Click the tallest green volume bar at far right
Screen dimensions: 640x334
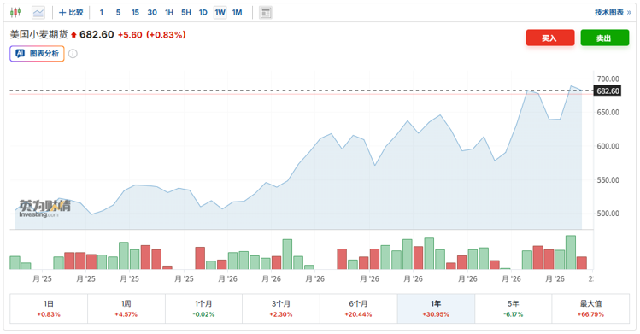point(571,253)
